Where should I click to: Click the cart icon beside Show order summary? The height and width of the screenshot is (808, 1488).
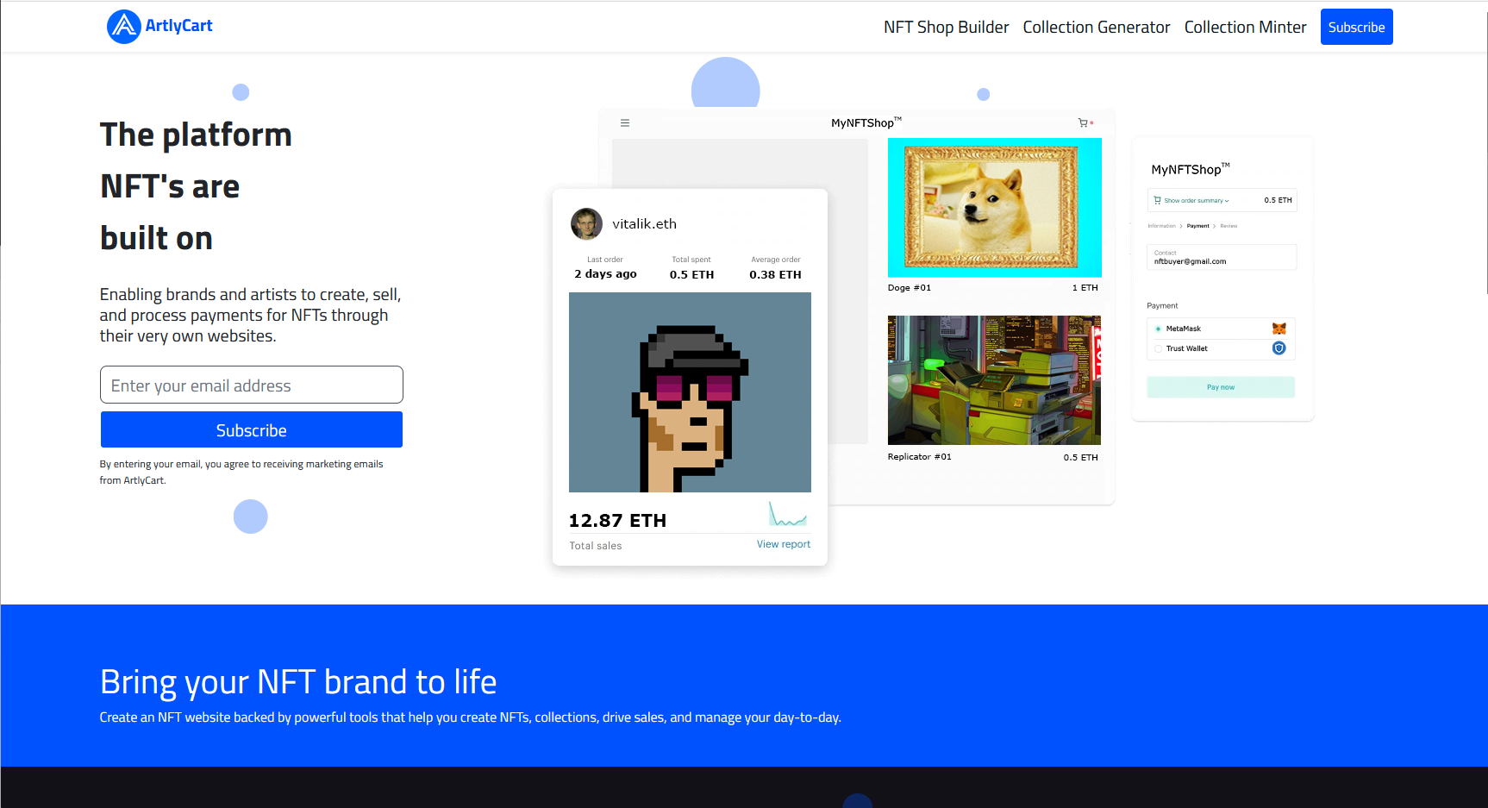pos(1156,199)
